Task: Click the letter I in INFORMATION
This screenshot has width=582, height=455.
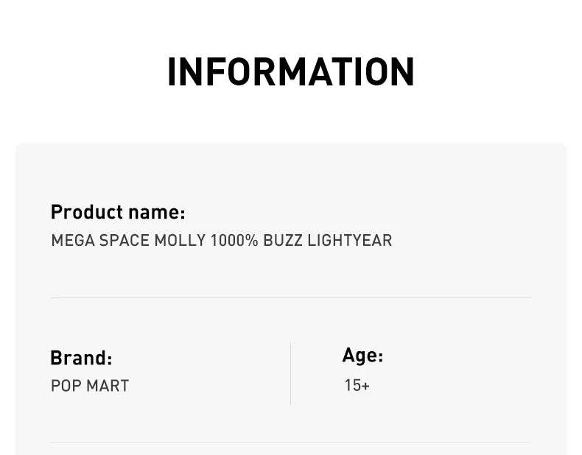Action: pyautogui.click(x=173, y=72)
